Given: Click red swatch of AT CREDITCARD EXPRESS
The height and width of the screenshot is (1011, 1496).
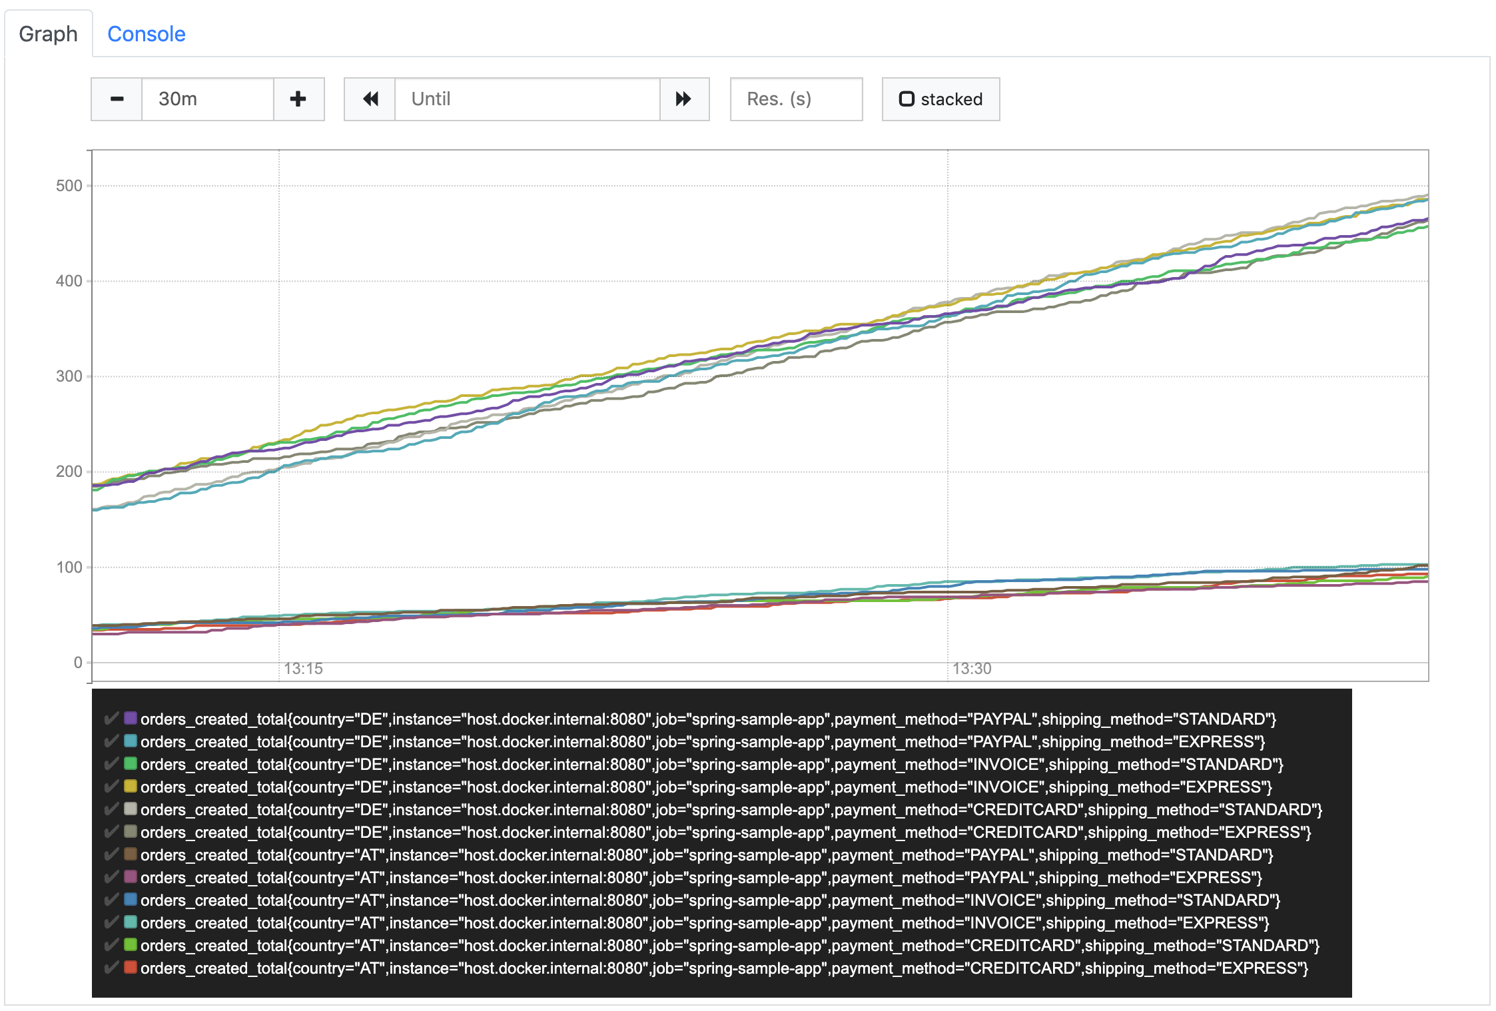Looking at the screenshot, I should [x=131, y=967].
